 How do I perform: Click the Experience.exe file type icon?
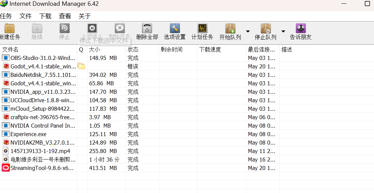(x=6, y=134)
